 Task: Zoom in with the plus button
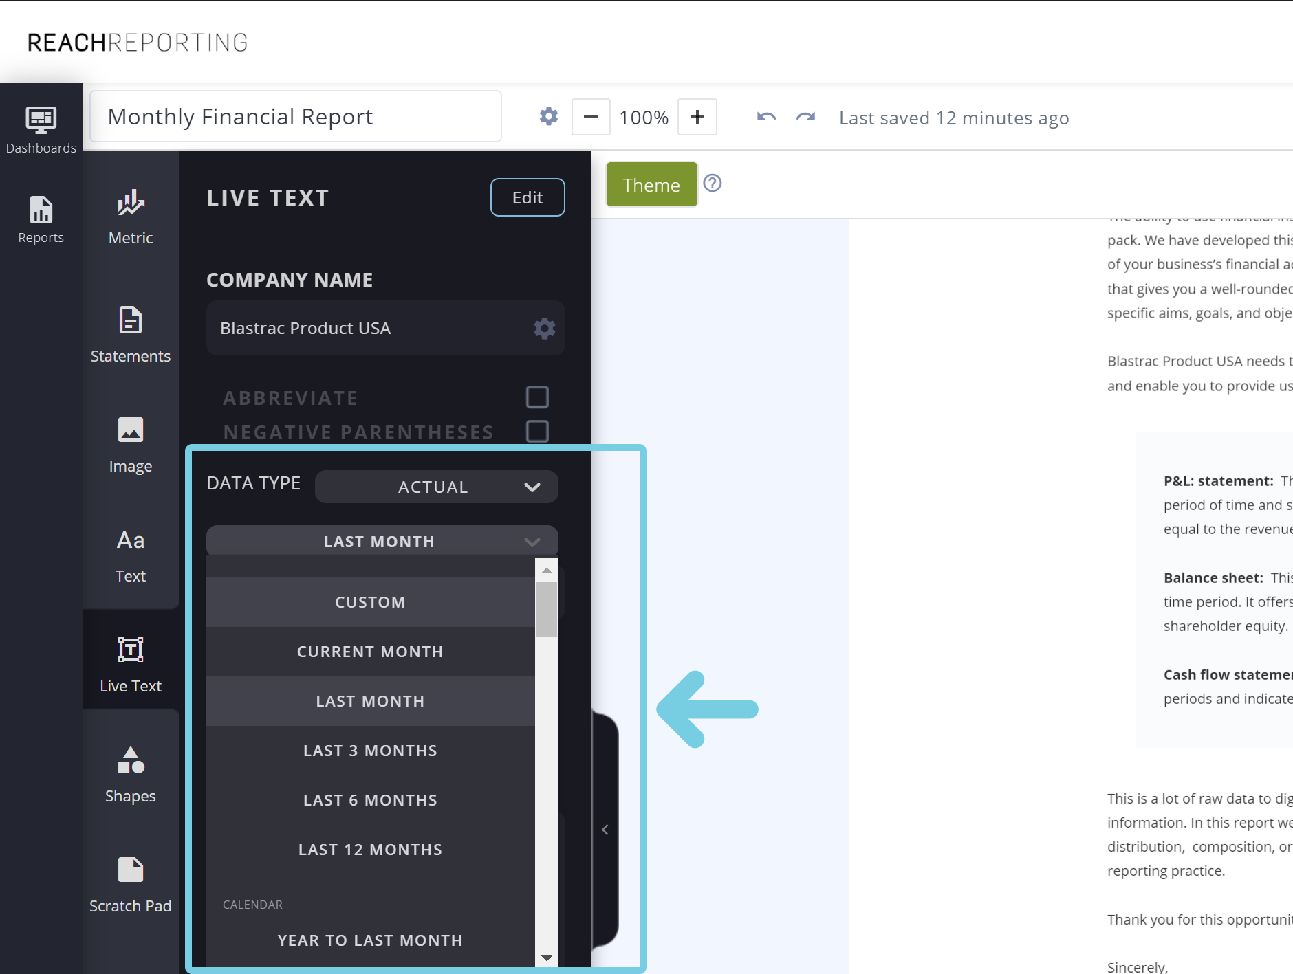pos(697,117)
